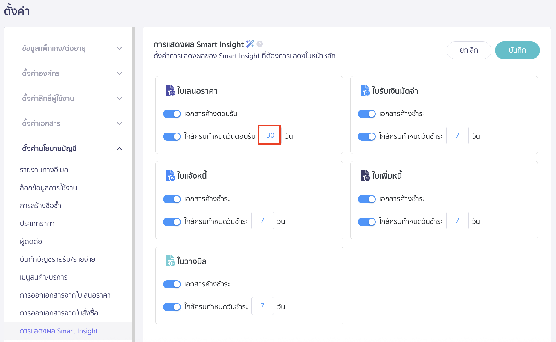The height and width of the screenshot is (342, 556).
Task: Edit the 7 days field for ใบแจ้งหนี้
Action: click(x=262, y=221)
